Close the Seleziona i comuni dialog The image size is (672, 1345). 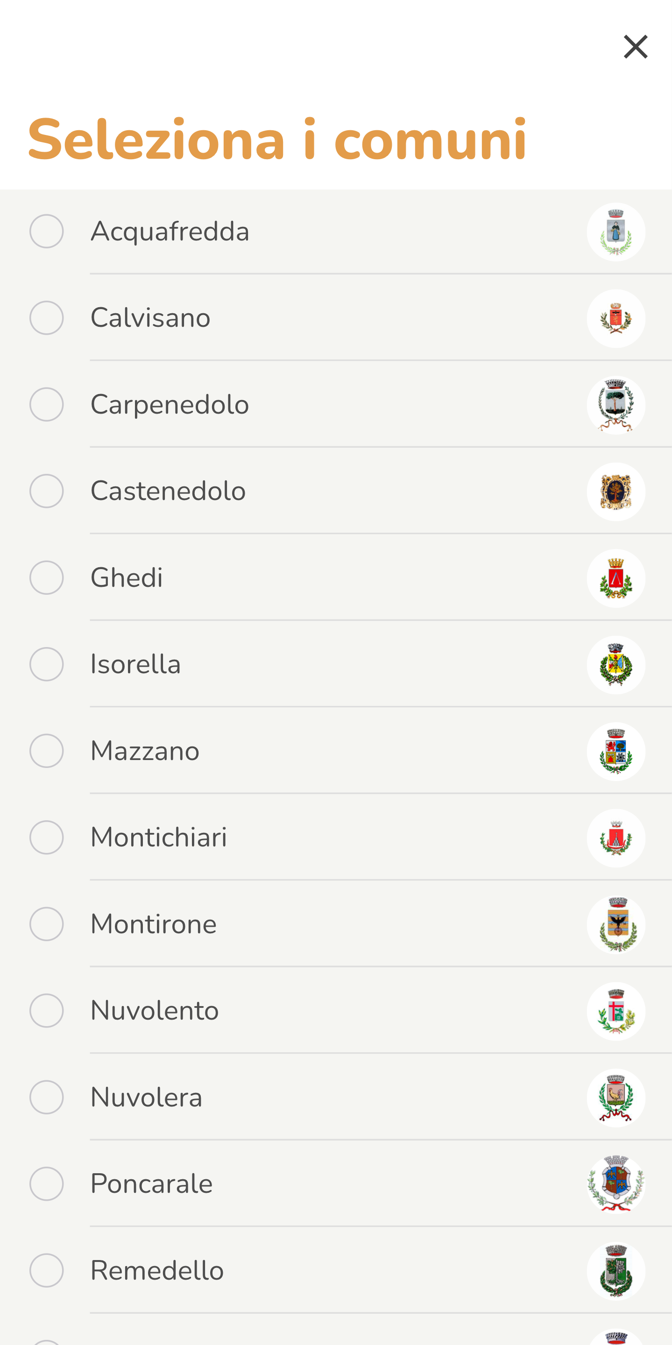tap(635, 47)
